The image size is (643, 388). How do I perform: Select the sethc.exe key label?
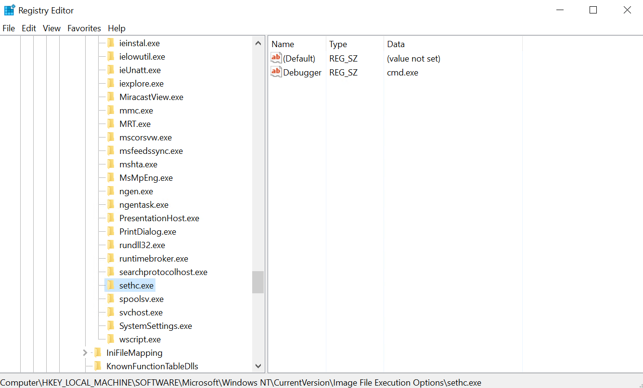coord(137,286)
